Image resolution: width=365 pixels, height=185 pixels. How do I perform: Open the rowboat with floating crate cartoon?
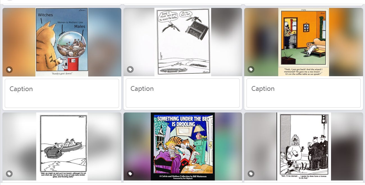click(62, 146)
